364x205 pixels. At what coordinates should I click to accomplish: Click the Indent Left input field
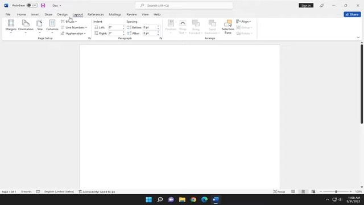click(x=115, y=27)
